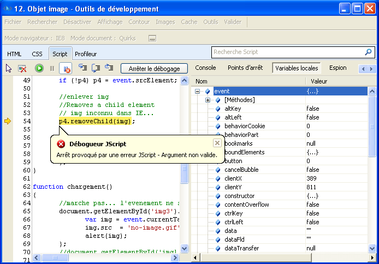The height and width of the screenshot is (264, 379).
Task: Select the clientY variable row
Action: pos(280,187)
